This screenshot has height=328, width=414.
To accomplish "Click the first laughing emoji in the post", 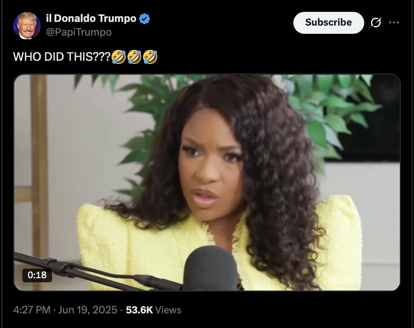I will pyautogui.click(x=118, y=57).
